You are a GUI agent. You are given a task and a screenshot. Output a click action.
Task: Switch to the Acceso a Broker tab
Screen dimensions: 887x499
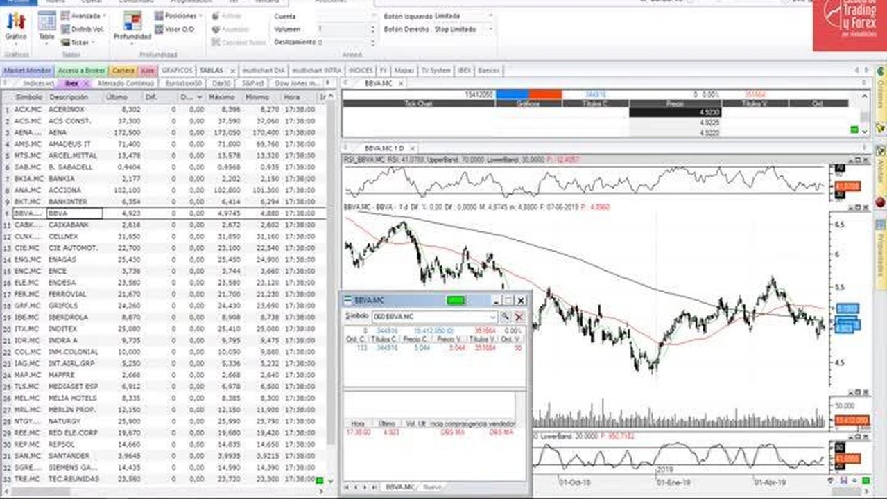pos(81,71)
